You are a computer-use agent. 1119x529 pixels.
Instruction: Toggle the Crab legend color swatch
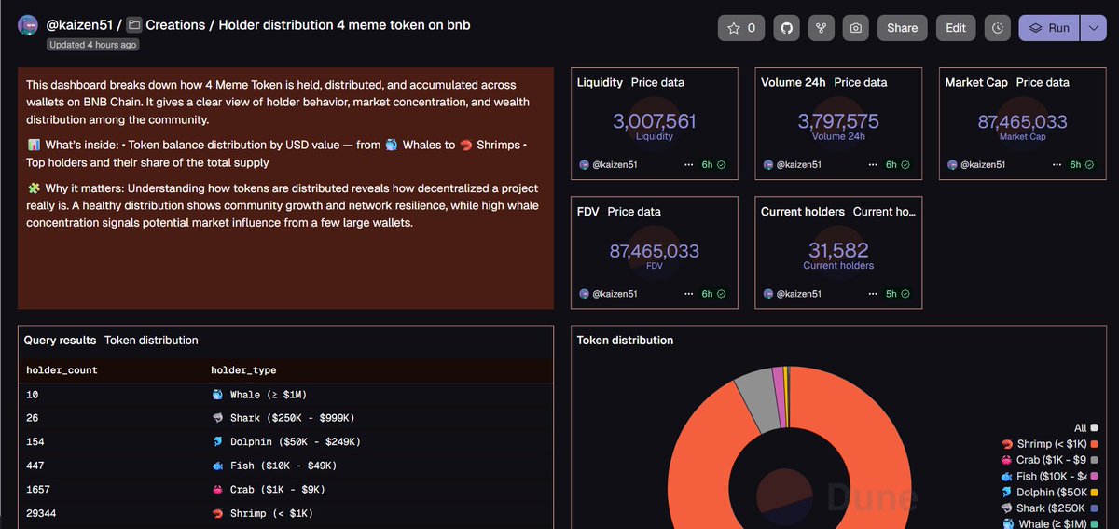click(x=1095, y=460)
